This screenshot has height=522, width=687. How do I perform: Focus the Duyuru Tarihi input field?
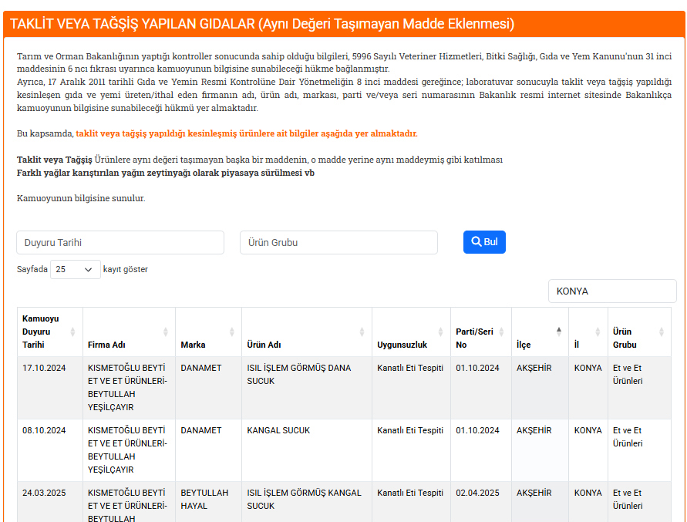coord(120,242)
